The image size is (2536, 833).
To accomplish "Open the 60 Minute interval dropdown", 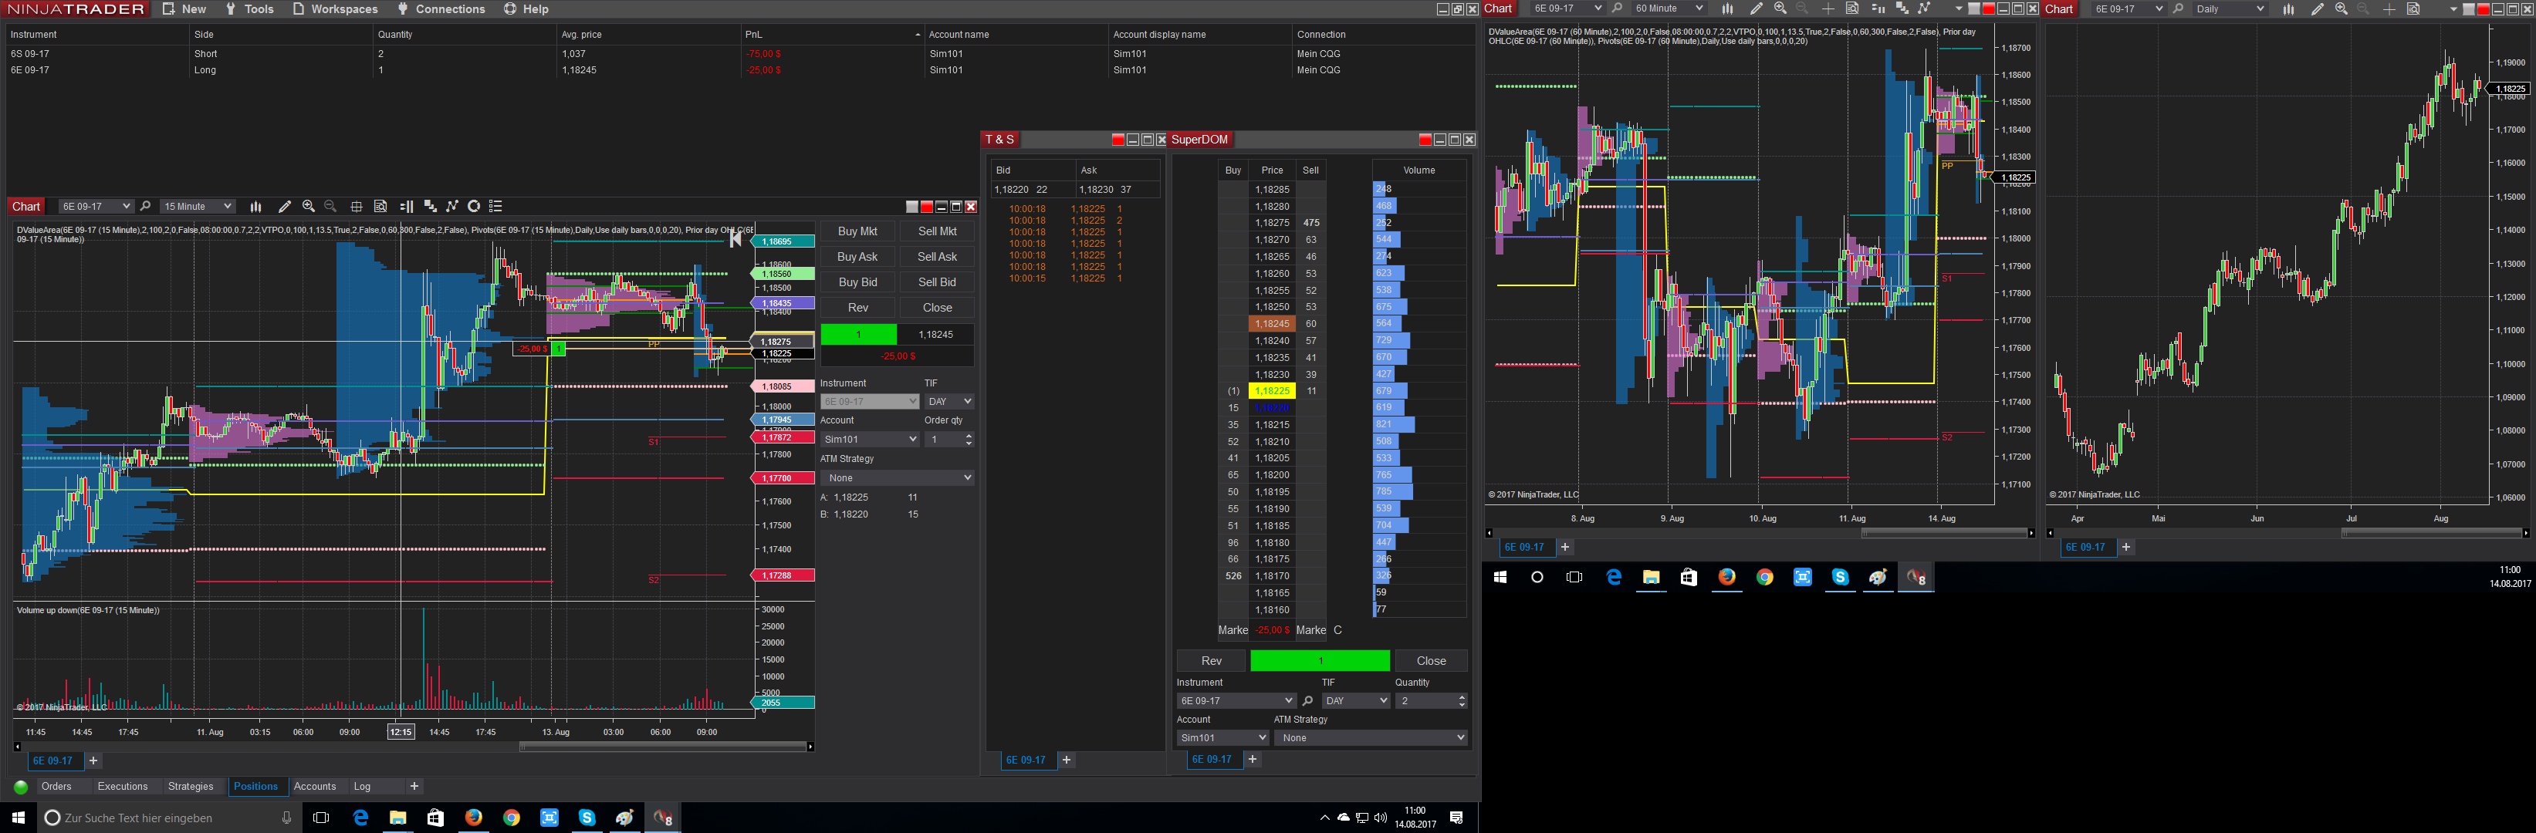I will point(1668,8).
